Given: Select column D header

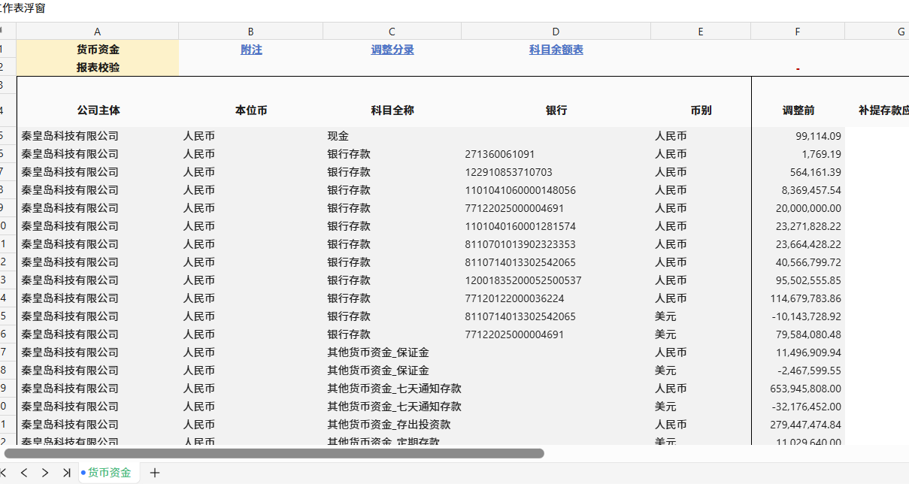Looking at the screenshot, I should [x=556, y=32].
